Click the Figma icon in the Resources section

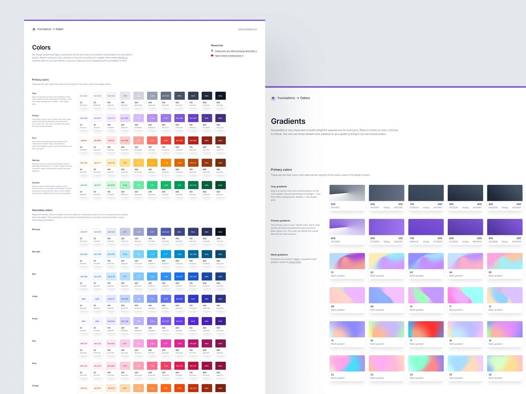coord(212,51)
